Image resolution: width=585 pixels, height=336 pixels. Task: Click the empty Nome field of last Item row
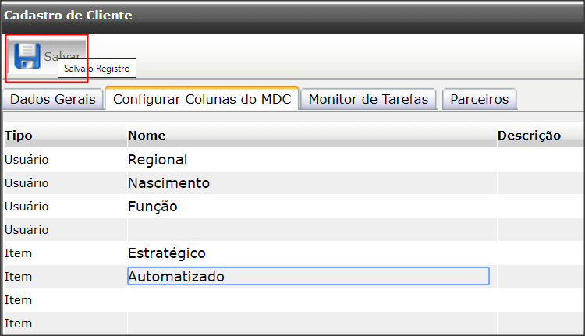308,324
